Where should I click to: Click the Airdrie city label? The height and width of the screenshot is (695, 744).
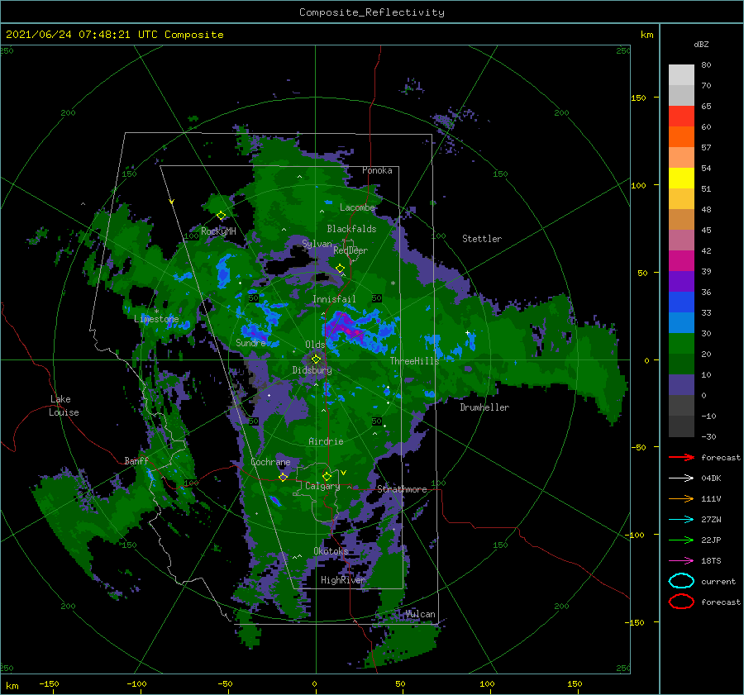point(326,441)
